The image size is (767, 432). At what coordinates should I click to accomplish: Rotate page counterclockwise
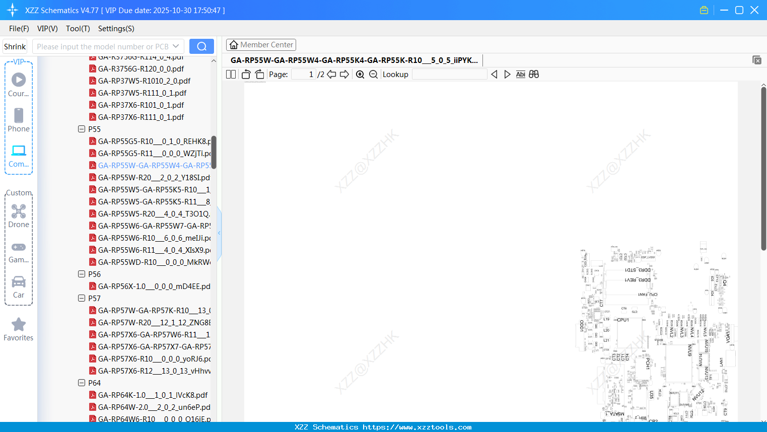click(246, 75)
